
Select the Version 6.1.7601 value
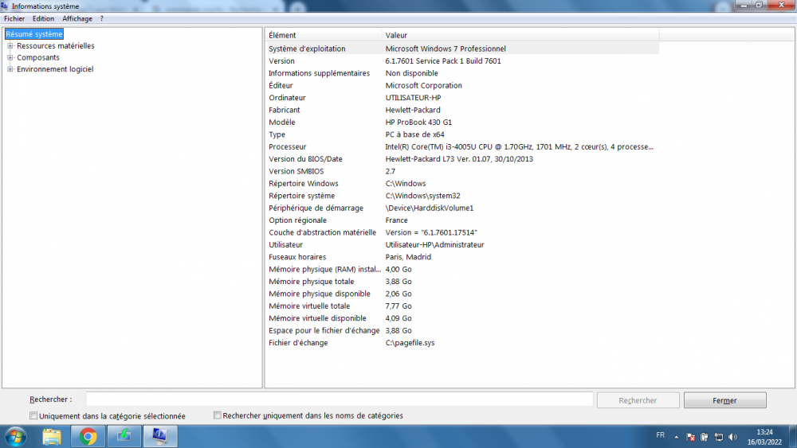tap(442, 61)
